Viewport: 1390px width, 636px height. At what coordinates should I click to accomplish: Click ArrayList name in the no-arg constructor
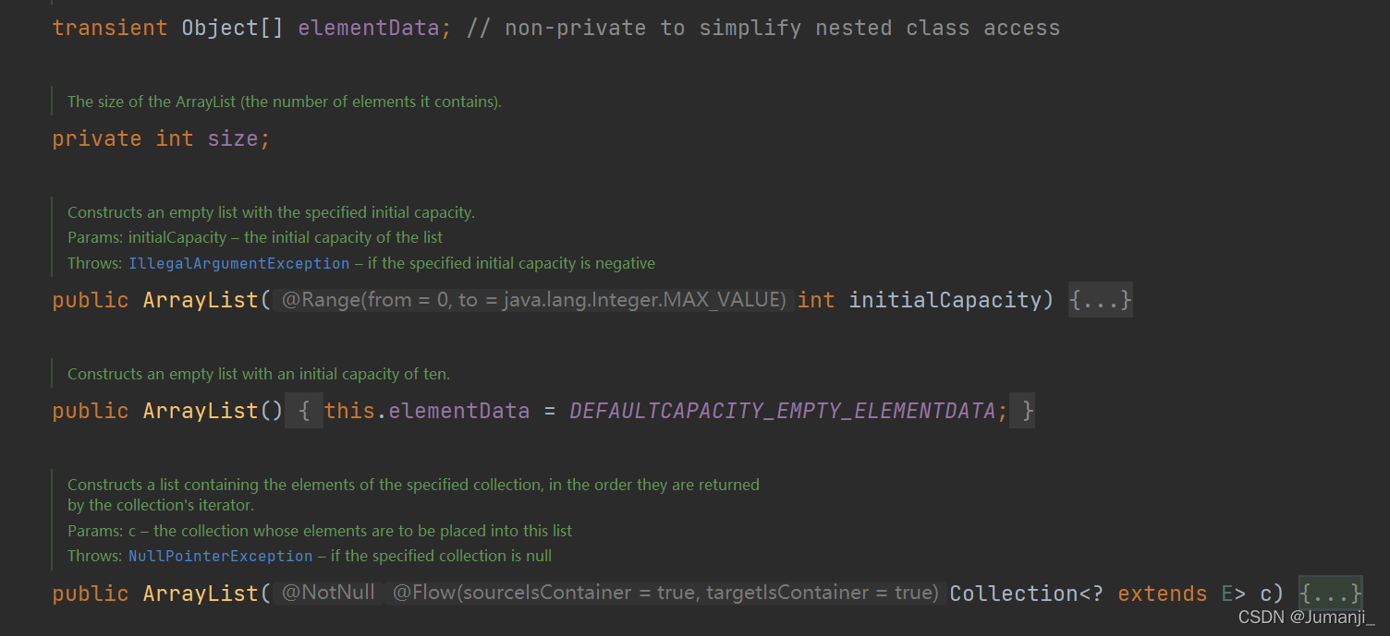click(200, 411)
